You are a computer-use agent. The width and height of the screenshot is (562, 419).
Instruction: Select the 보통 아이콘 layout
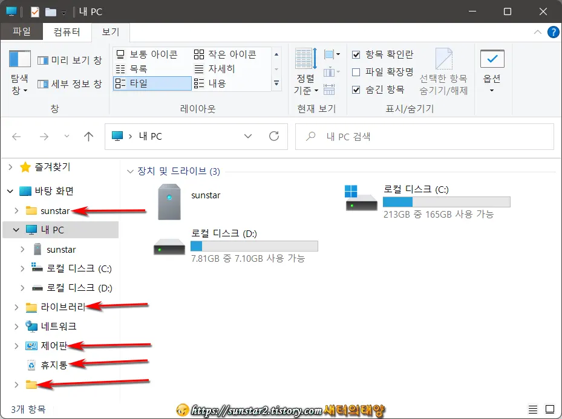tap(151, 53)
